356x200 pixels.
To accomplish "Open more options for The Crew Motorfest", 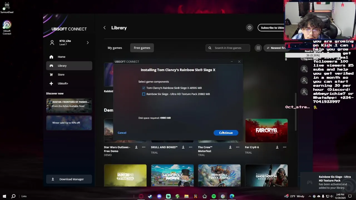I will 238,147.
